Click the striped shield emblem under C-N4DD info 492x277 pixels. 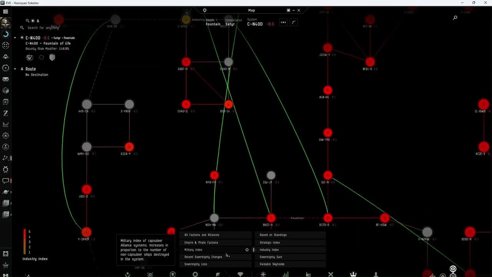tap(52, 57)
